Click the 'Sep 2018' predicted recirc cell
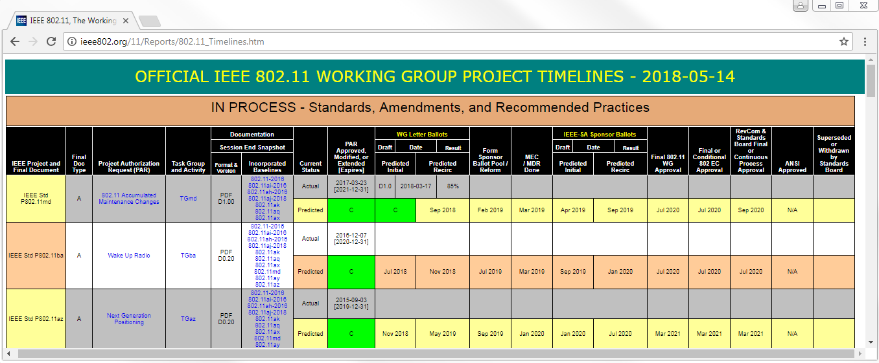Viewport: 879px width, 363px height. [443, 210]
